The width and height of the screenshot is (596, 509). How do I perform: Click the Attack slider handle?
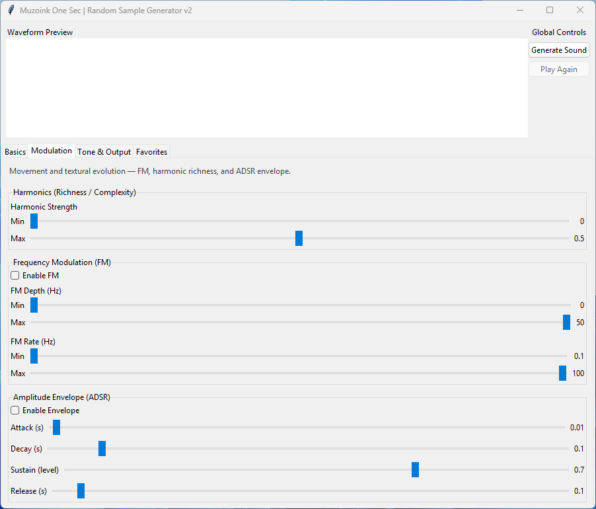(x=57, y=428)
